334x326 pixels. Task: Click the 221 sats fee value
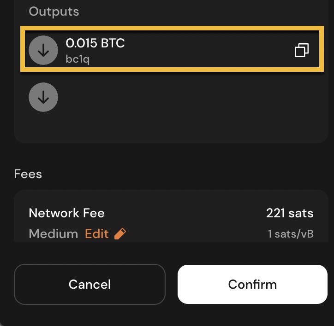pyautogui.click(x=289, y=213)
